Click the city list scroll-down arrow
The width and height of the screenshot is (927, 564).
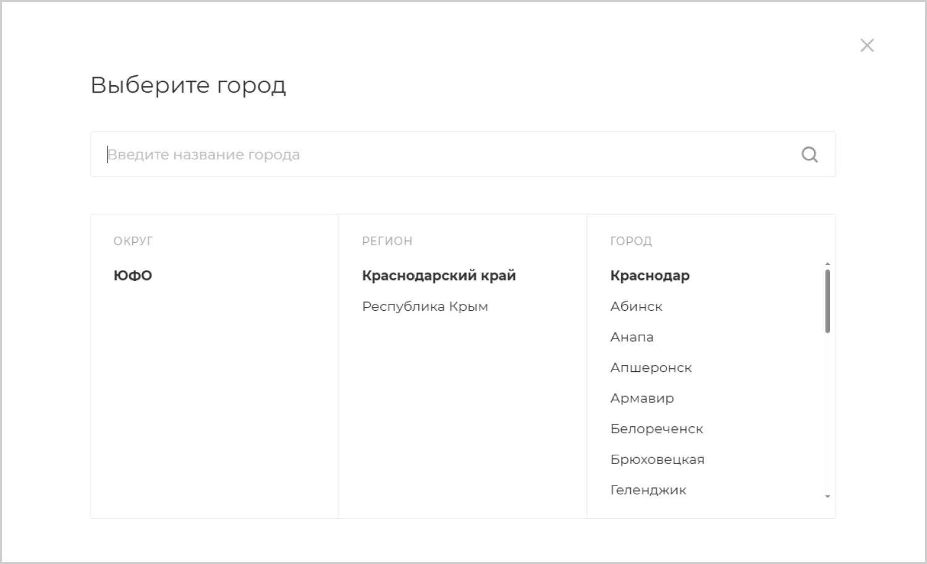click(x=828, y=496)
